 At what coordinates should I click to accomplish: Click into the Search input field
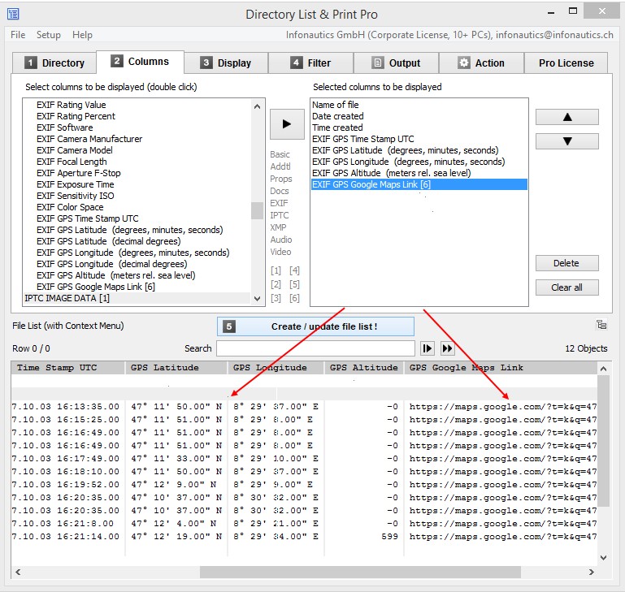(315, 348)
